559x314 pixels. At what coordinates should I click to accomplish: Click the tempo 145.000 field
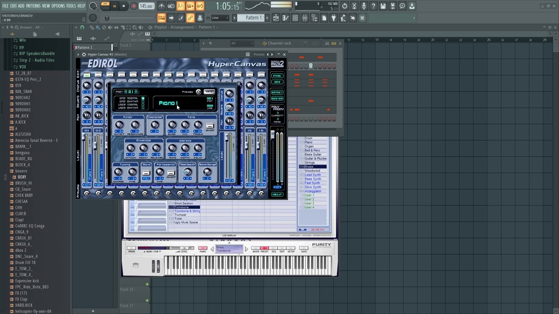click(x=146, y=6)
